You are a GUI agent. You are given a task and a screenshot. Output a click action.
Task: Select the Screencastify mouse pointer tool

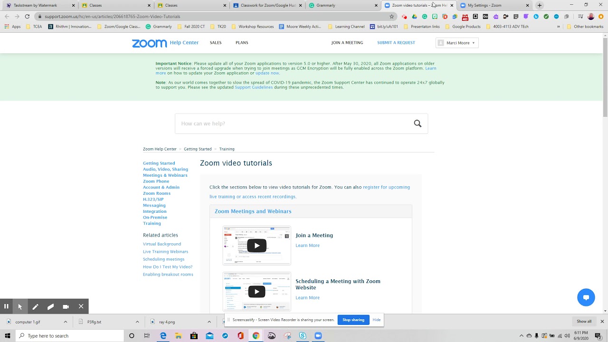click(x=20, y=306)
